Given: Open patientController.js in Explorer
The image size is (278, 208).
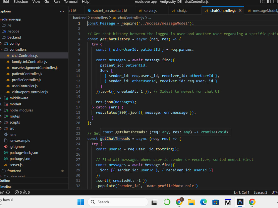Looking at the screenshot, I should pos(34,74).
